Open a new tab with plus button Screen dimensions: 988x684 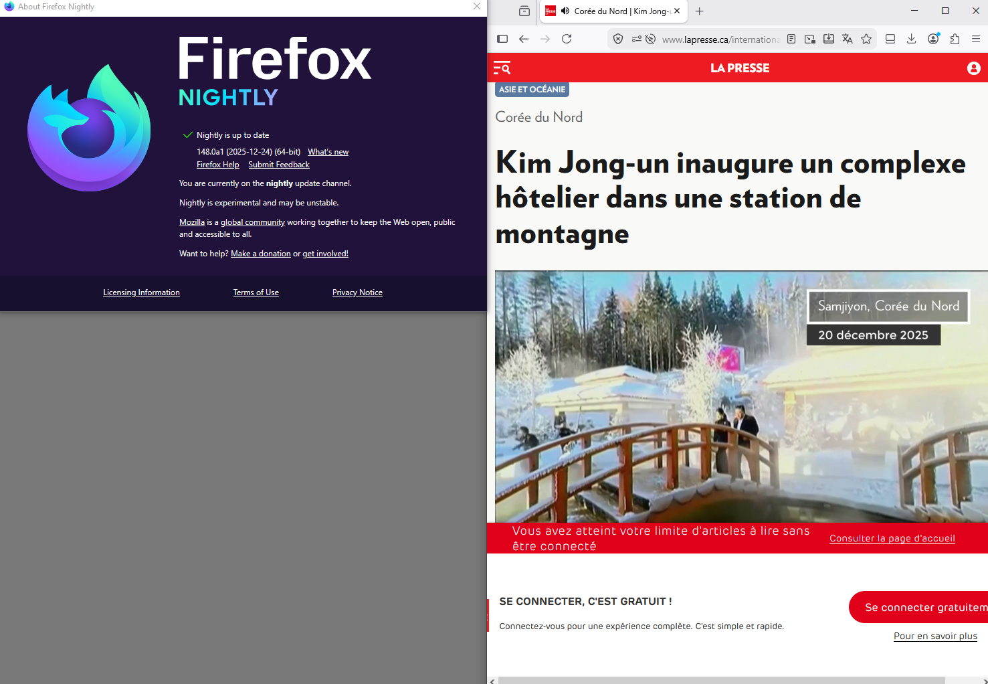click(700, 11)
